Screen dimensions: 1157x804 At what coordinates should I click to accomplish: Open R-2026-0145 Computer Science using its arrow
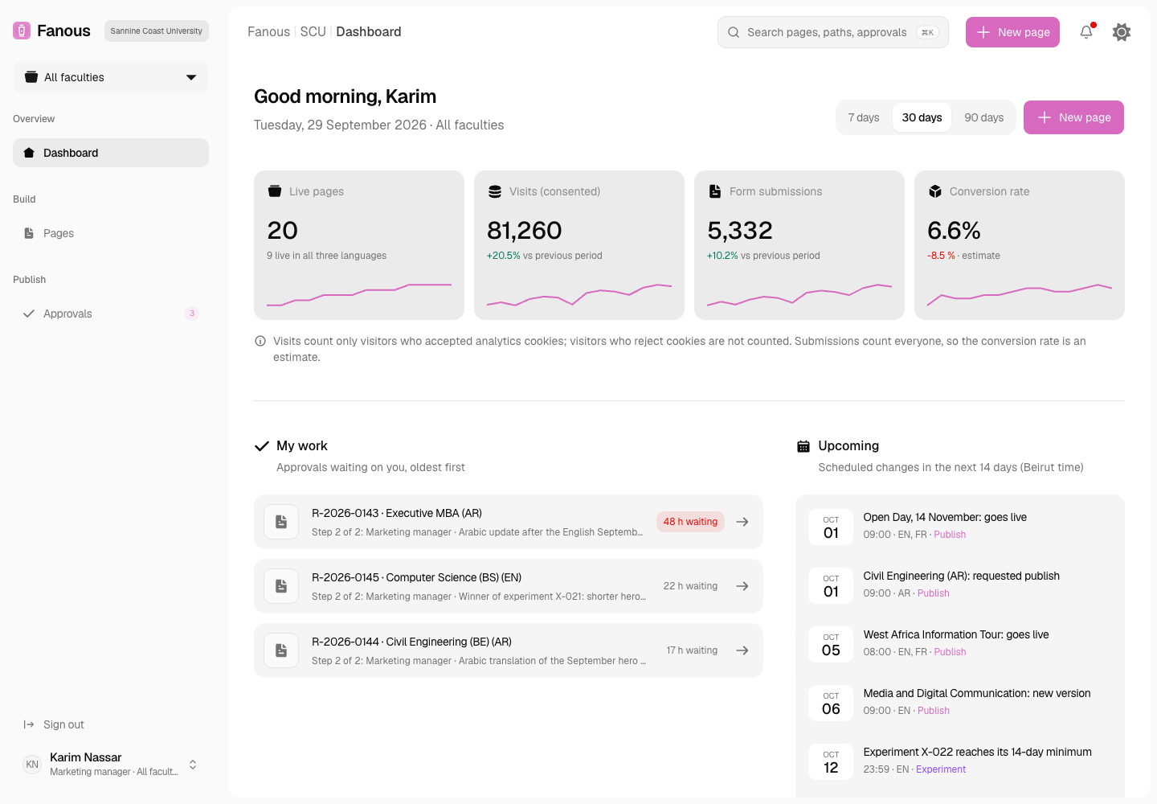742,586
